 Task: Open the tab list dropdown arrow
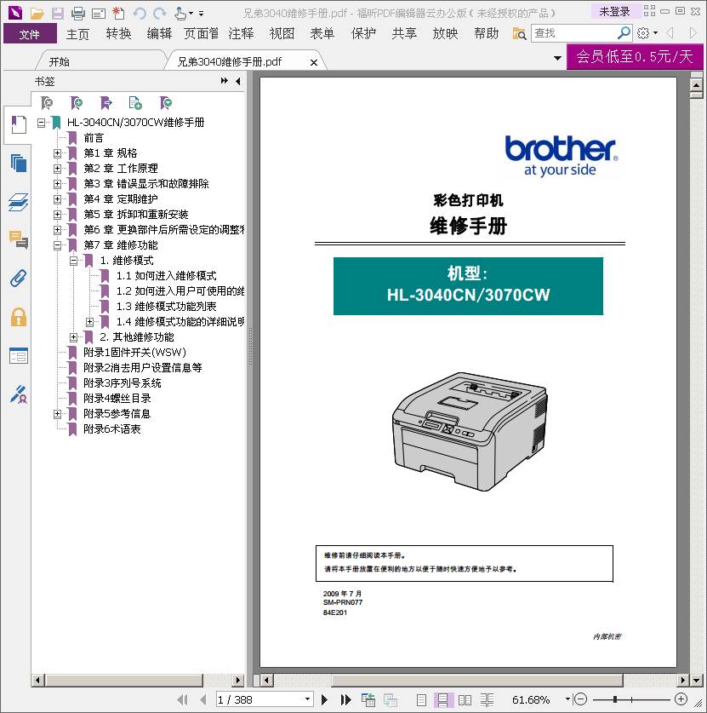[x=557, y=58]
